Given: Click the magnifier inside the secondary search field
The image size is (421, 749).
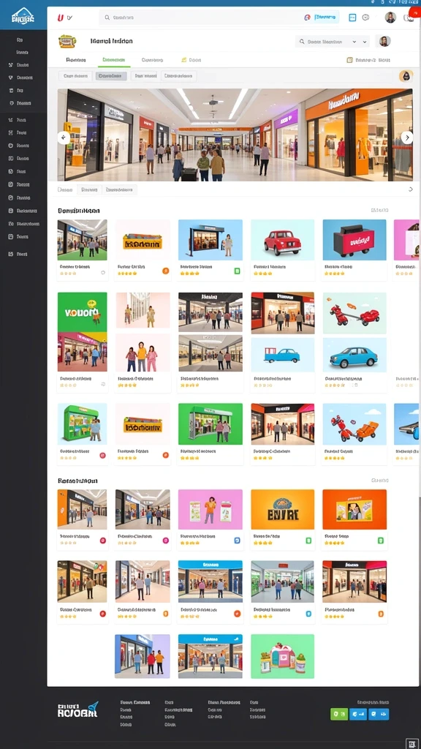Looking at the screenshot, I should (302, 42).
